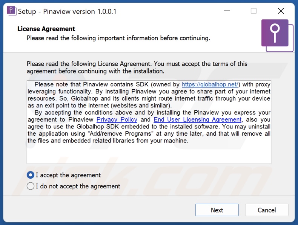Select the 'I accept the agreement' radio button
The width and height of the screenshot is (298, 225).
31,175
